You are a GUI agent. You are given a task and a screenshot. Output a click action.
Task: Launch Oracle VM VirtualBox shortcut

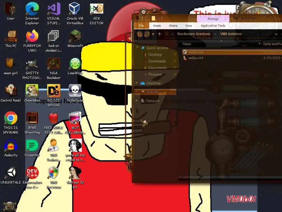[x=75, y=14]
